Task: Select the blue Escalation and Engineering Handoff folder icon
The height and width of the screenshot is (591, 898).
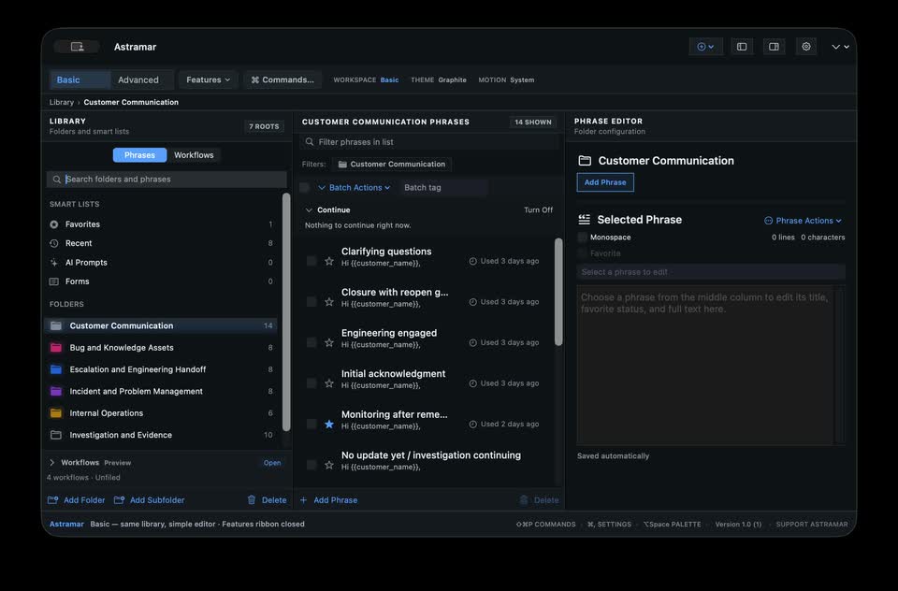Action: [56, 369]
